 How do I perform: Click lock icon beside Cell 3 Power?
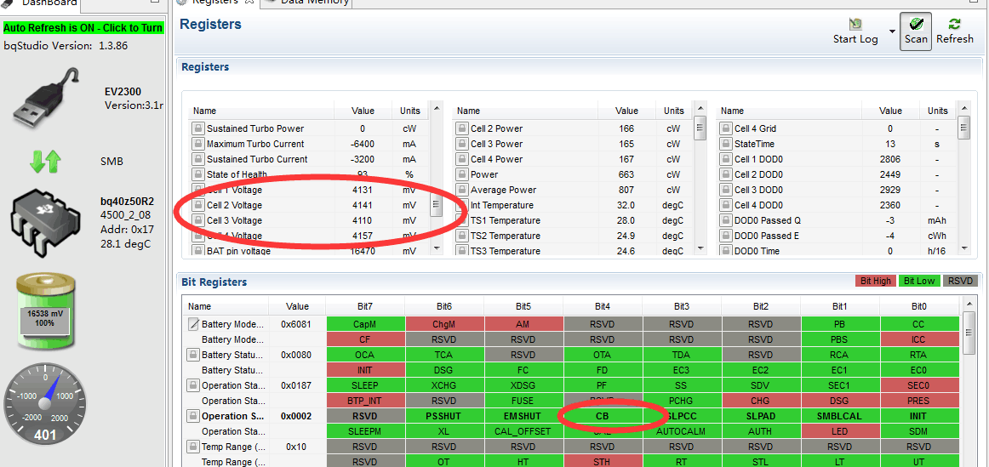(x=462, y=144)
